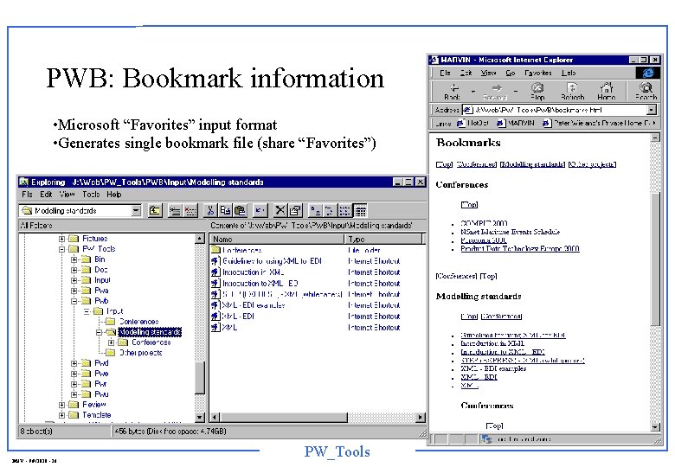Click Search icon in Internet Explorer toolbar
Viewport: 675px width, 467px height.
[646, 91]
